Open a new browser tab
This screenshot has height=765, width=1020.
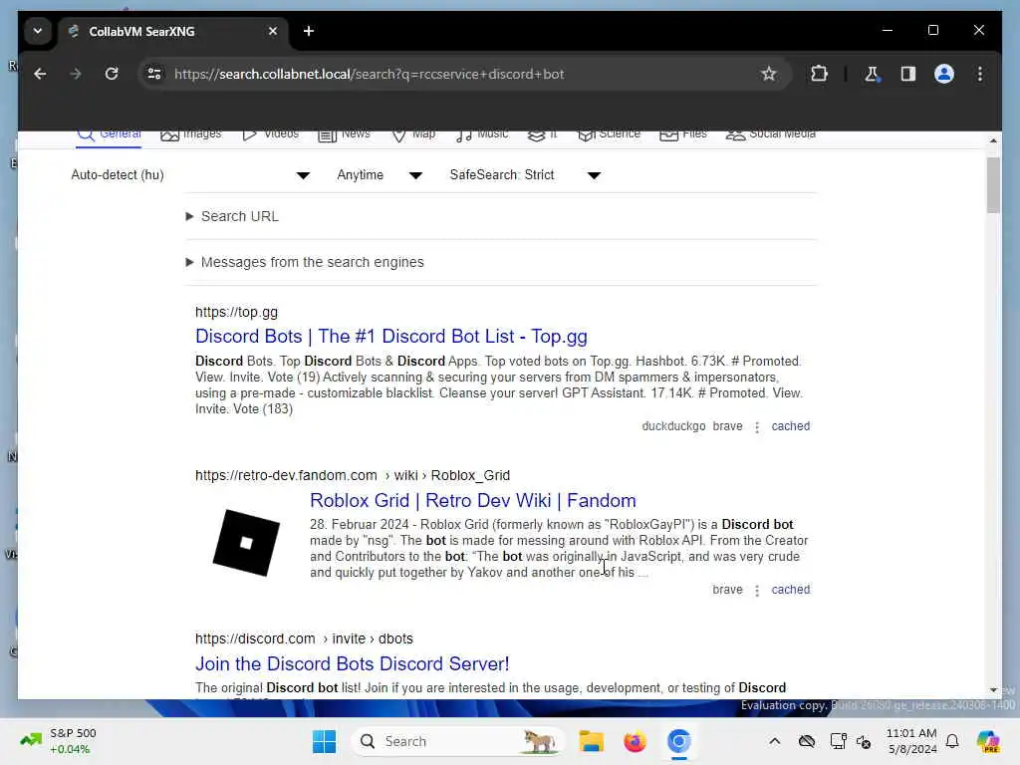tap(309, 31)
